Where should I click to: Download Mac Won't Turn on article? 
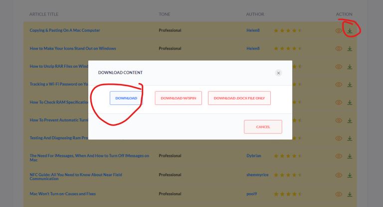(350, 194)
